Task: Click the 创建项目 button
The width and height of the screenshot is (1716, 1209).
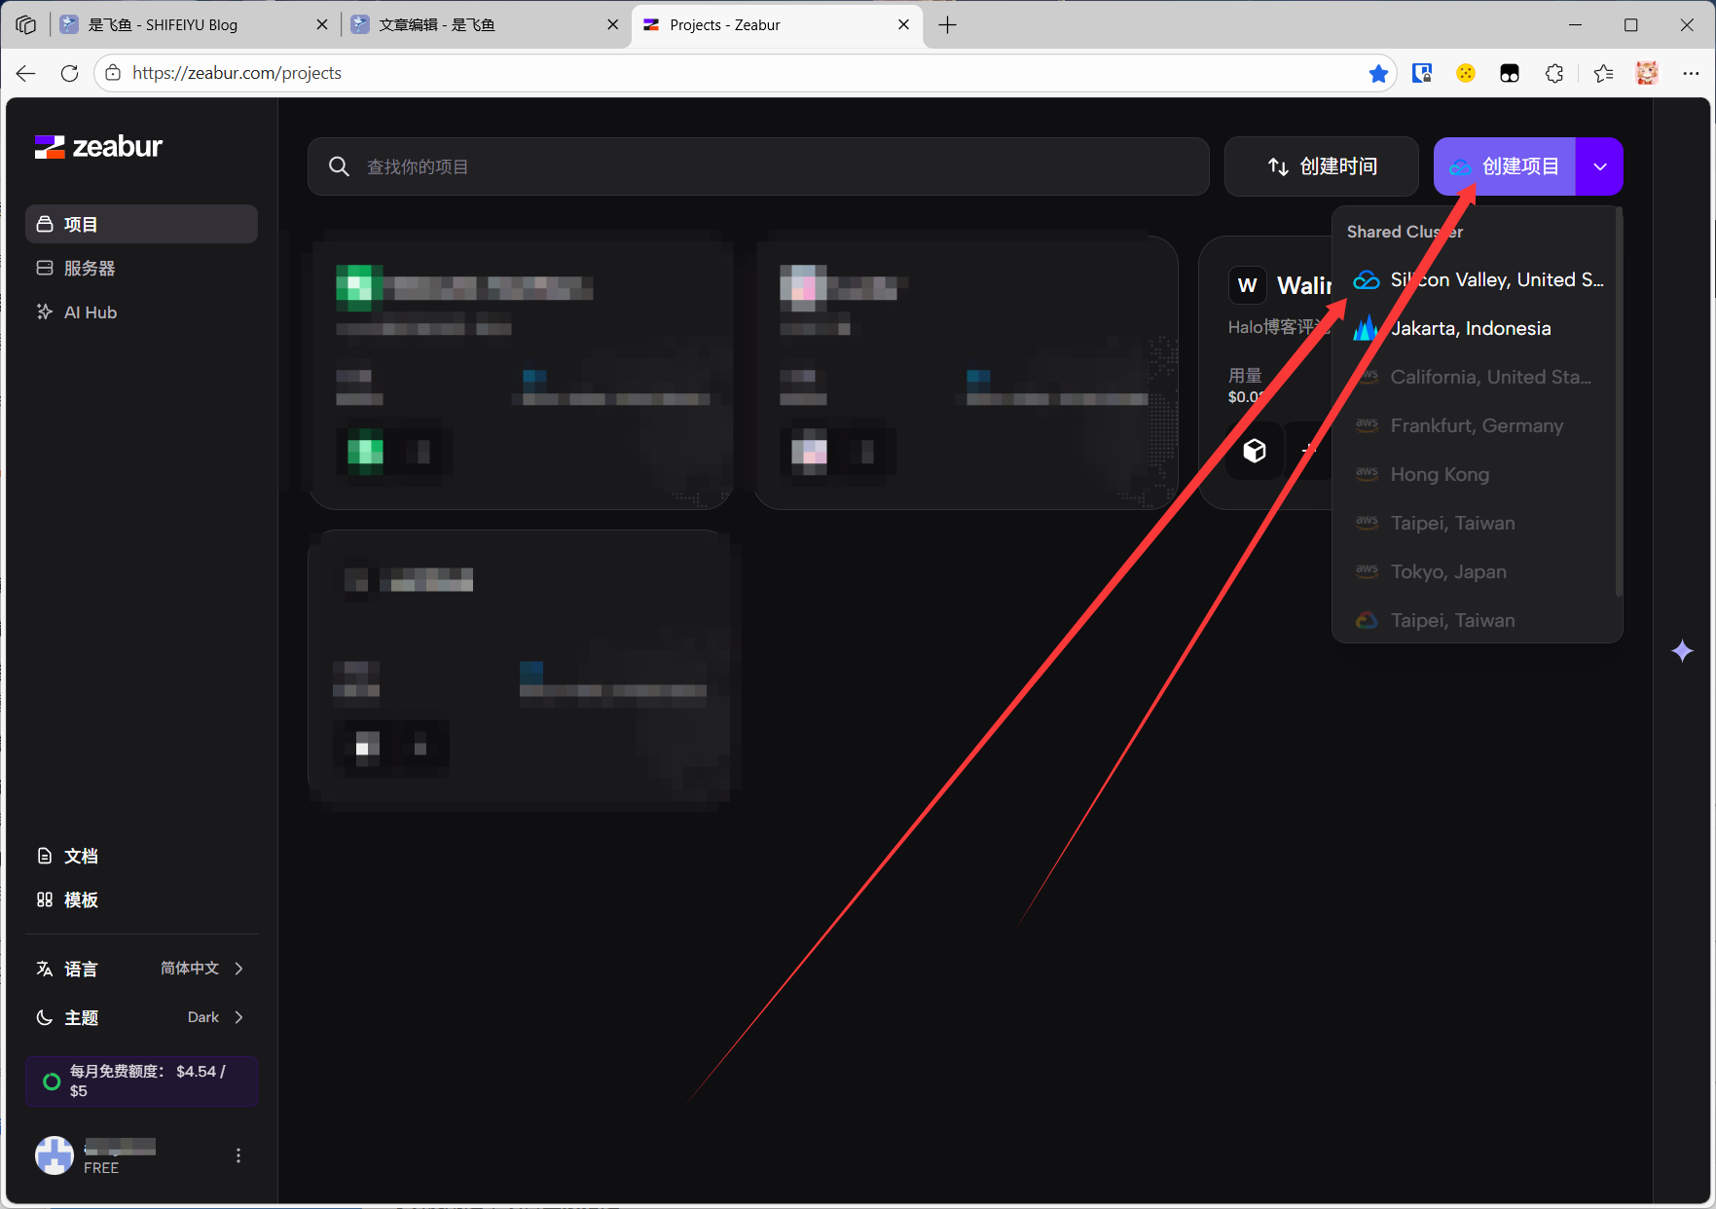Action: [x=1505, y=166]
